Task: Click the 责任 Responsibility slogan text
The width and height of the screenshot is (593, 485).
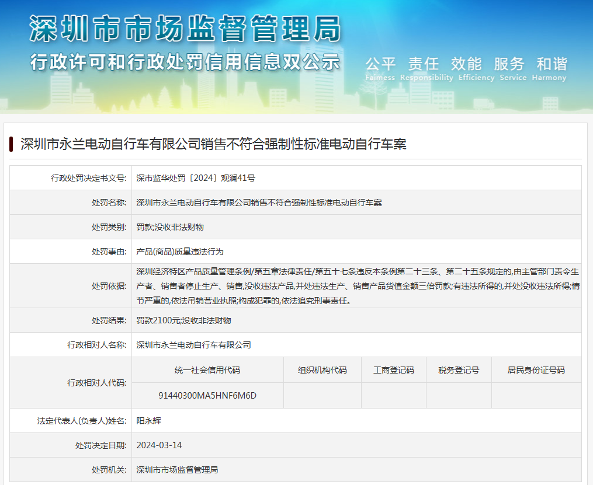Action: [426, 69]
